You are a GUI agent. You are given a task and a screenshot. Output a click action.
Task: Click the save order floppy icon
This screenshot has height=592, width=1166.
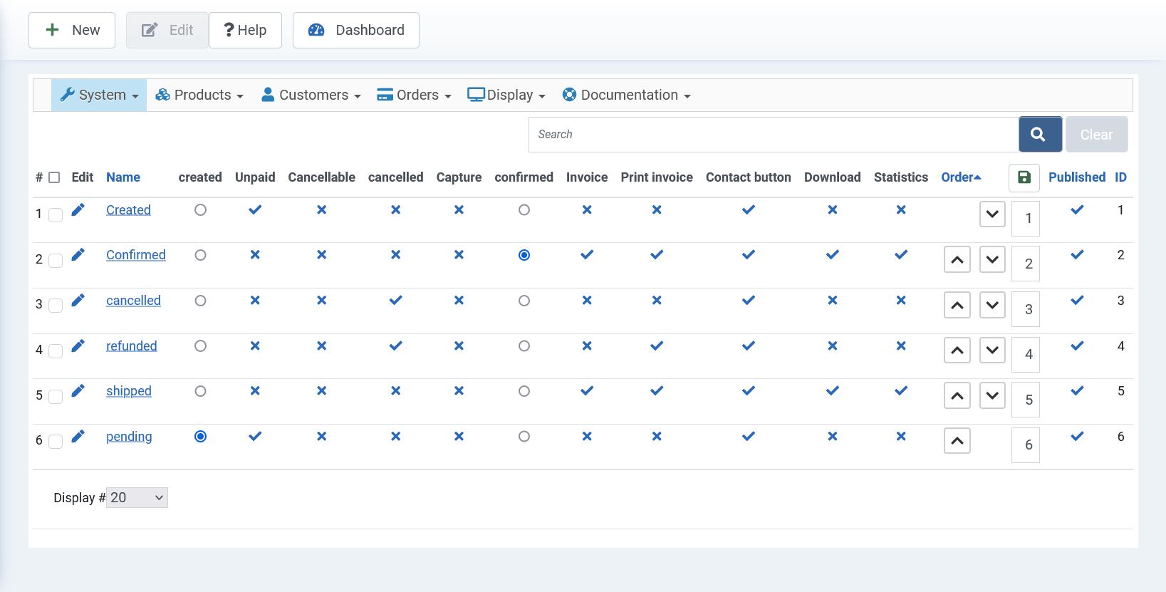[1024, 177]
